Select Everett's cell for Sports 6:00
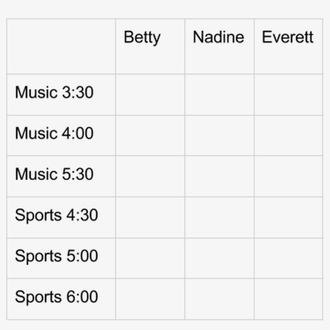Image resolution: width=330 pixels, height=330 pixels. [288, 299]
